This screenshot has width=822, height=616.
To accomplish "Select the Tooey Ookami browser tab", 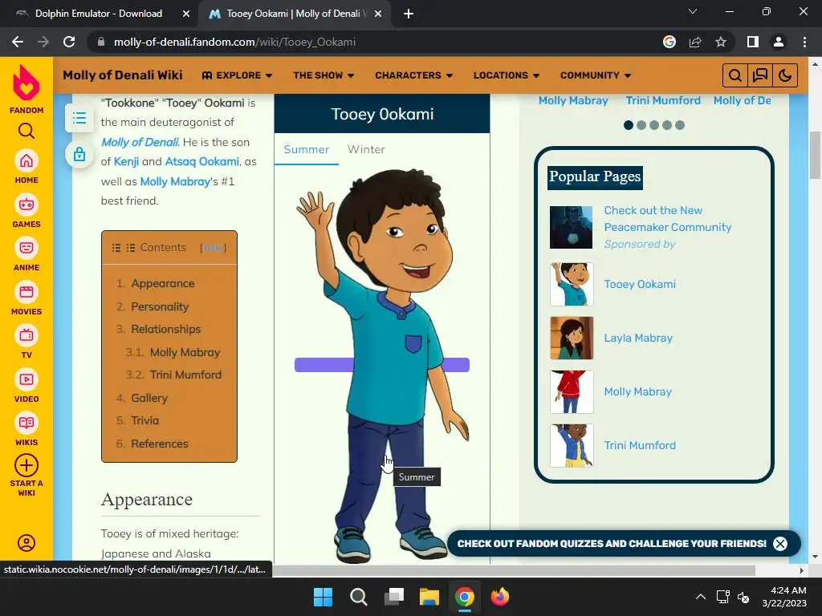I will (x=293, y=14).
